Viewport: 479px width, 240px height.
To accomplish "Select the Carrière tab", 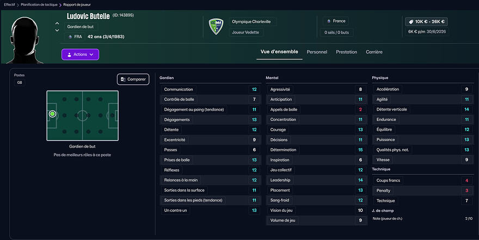I will point(374,52).
